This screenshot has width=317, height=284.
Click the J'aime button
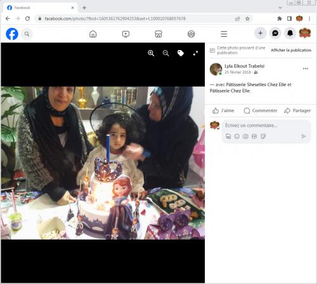pos(223,110)
